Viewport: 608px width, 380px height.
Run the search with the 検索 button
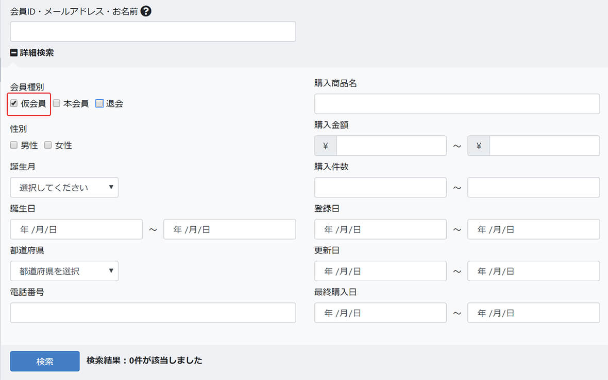point(45,361)
